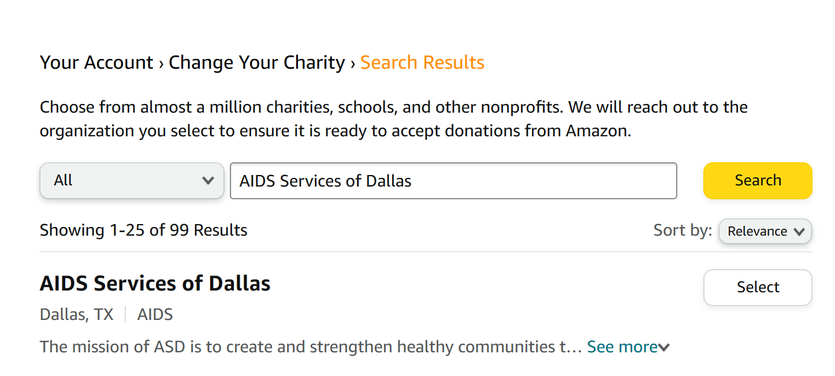Click the chevron icon beside See more
The height and width of the screenshot is (376, 835).
tap(664, 348)
